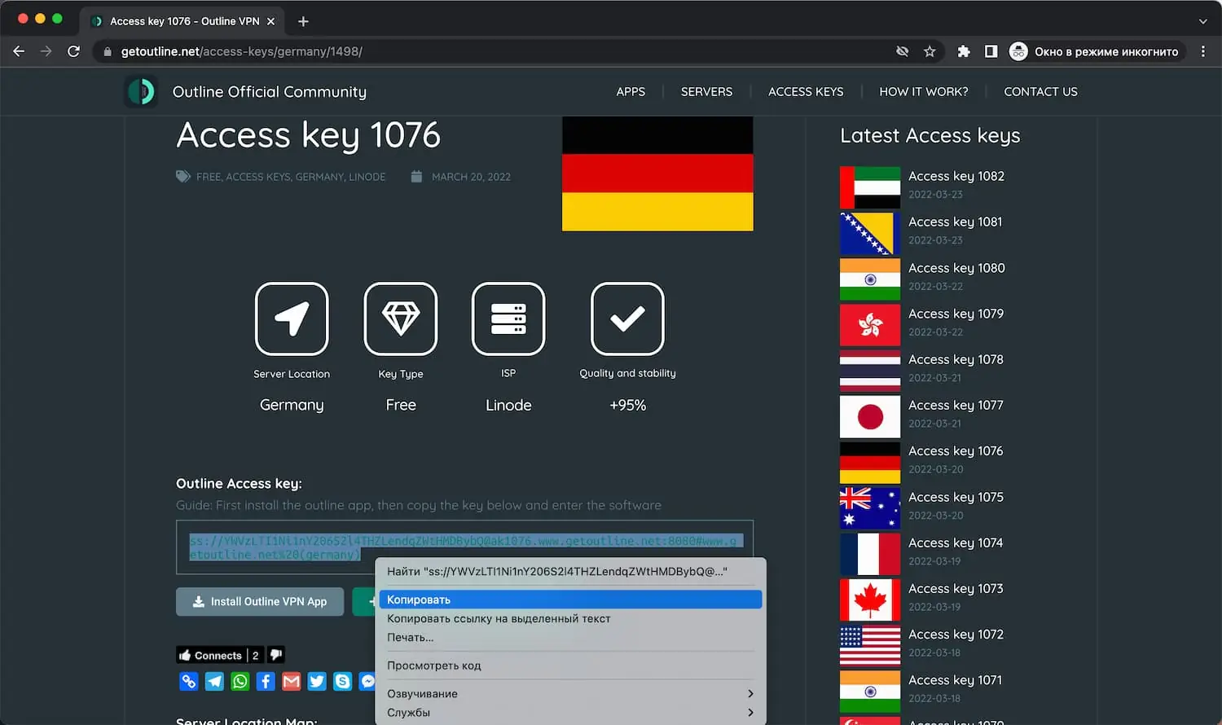Image resolution: width=1222 pixels, height=725 pixels.
Task: Open the Access key 1078 link
Action: (x=956, y=359)
